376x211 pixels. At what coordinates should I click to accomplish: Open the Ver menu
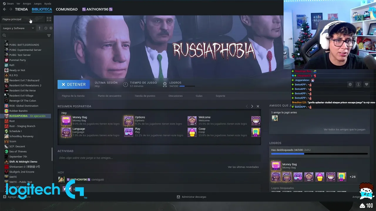[x=18, y=4]
